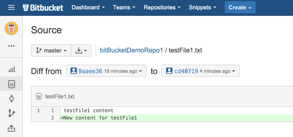This screenshot has height=137, width=293.
Task: Open the Pull requests upload icon
Action: (11, 128)
